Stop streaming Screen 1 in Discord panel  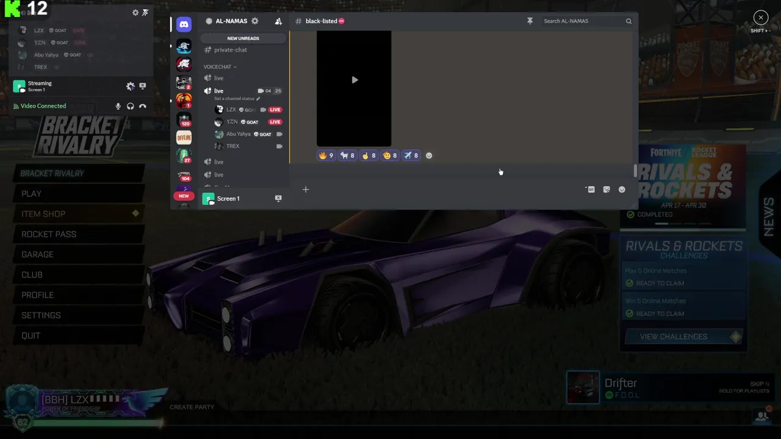click(278, 198)
